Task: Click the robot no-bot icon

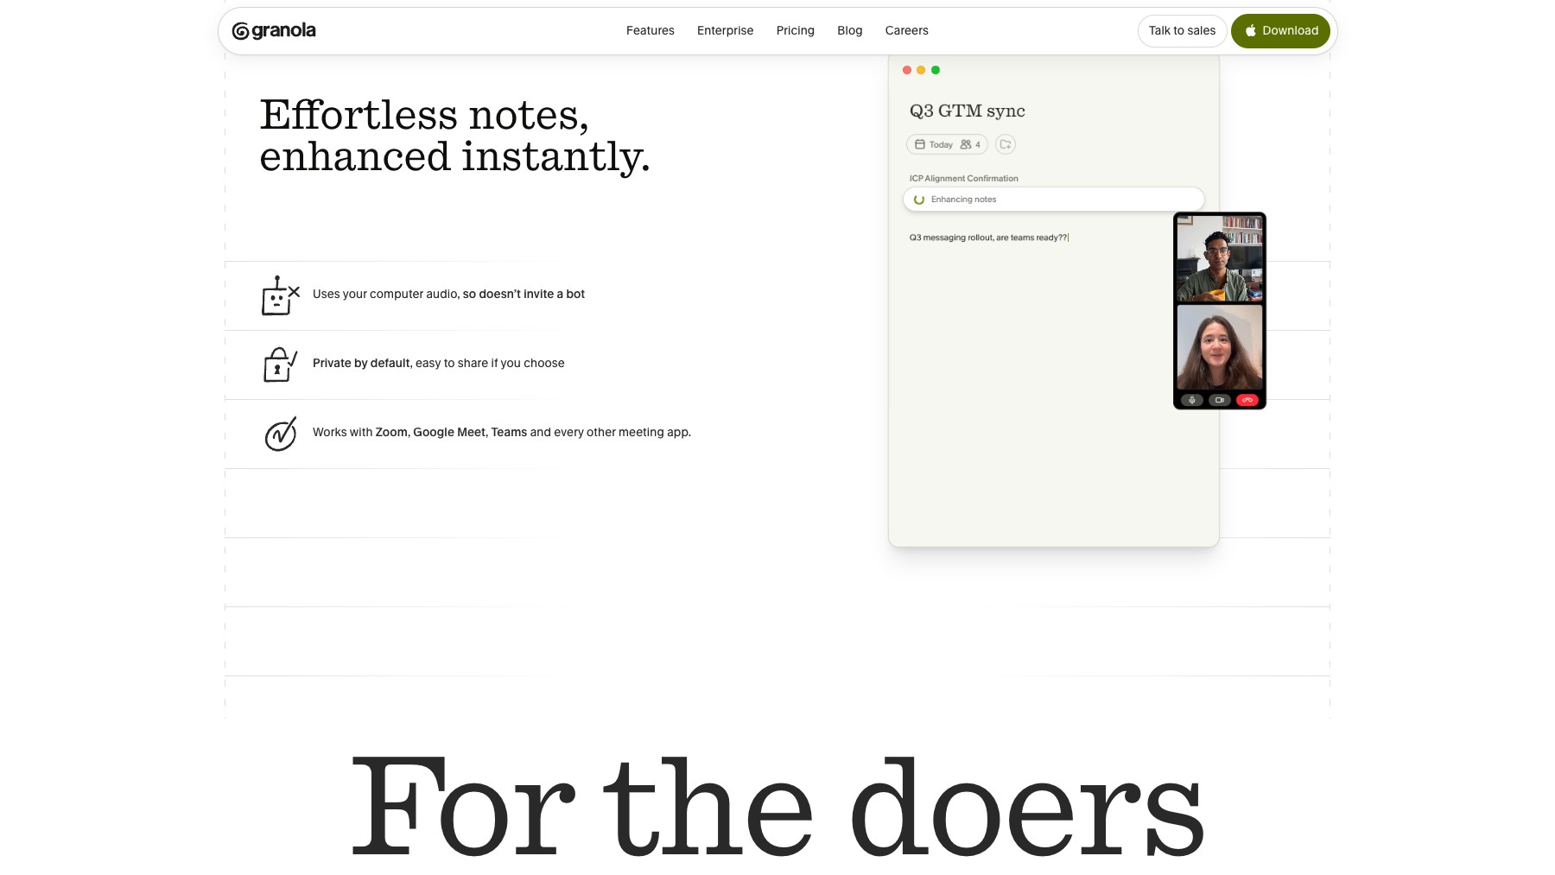Action: (x=280, y=295)
